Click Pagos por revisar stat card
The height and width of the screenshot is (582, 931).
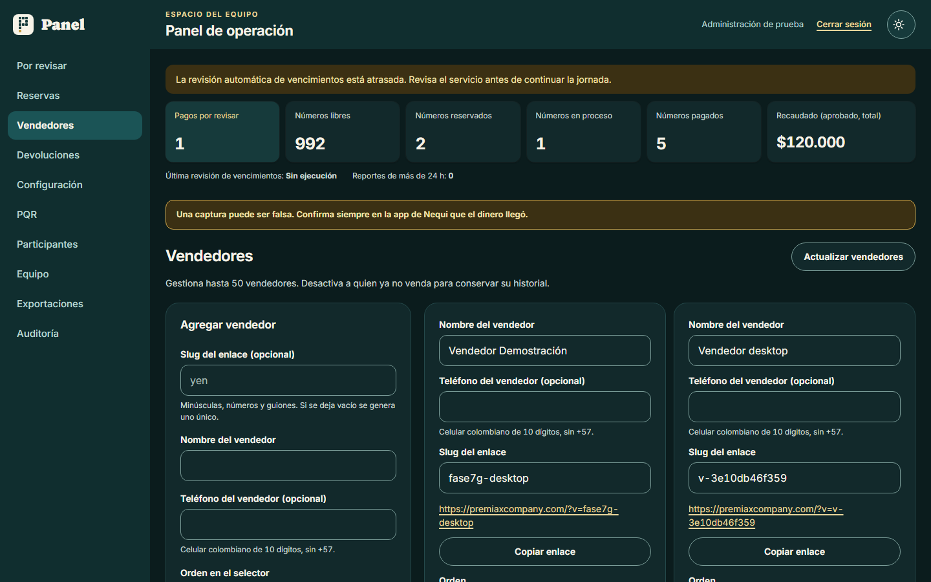pyautogui.click(x=222, y=131)
